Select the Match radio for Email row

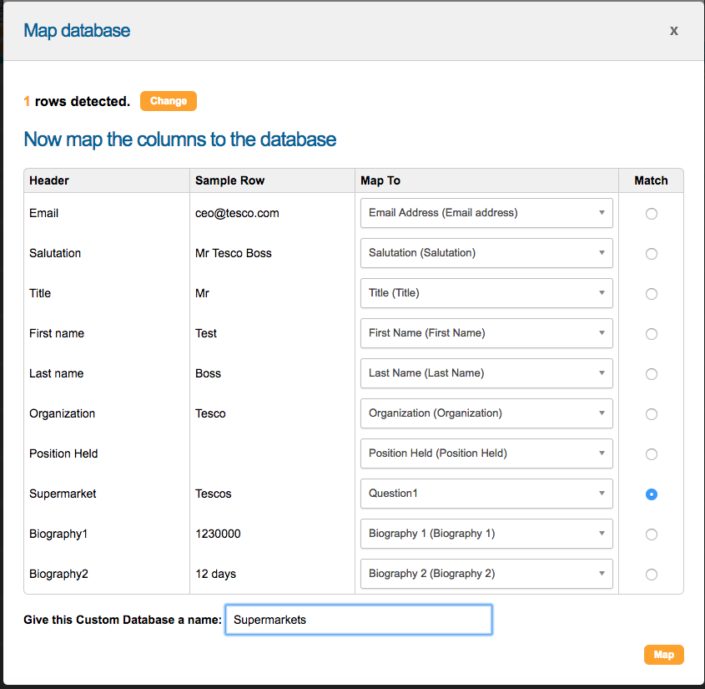(652, 214)
